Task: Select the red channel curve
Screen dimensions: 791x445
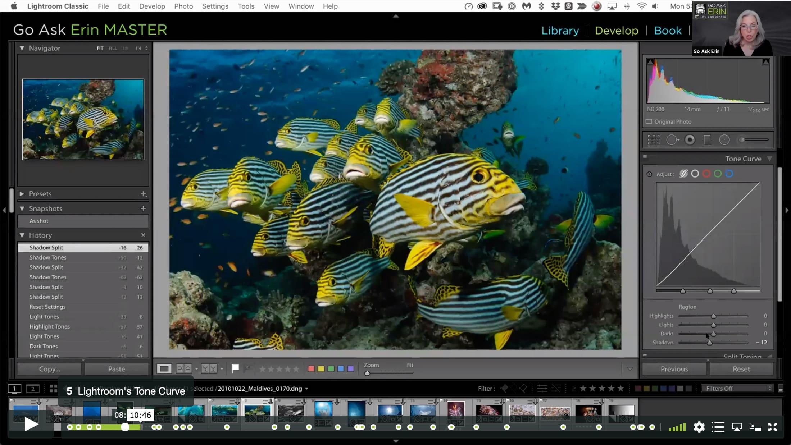Action: (x=706, y=174)
